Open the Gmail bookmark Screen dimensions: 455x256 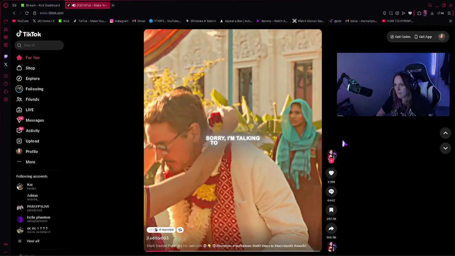tap(139, 21)
